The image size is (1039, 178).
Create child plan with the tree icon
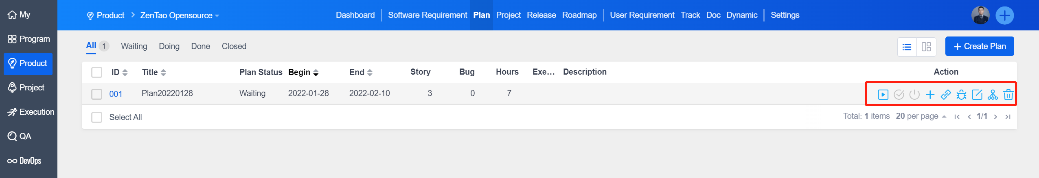[x=993, y=95]
